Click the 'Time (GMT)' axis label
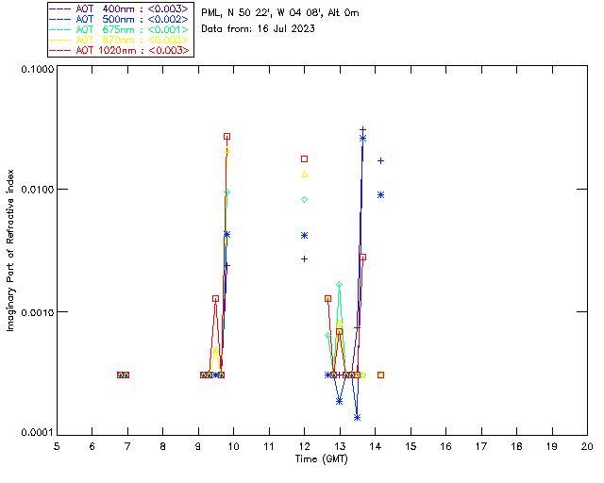The image size is (604, 483). click(x=321, y=458)
